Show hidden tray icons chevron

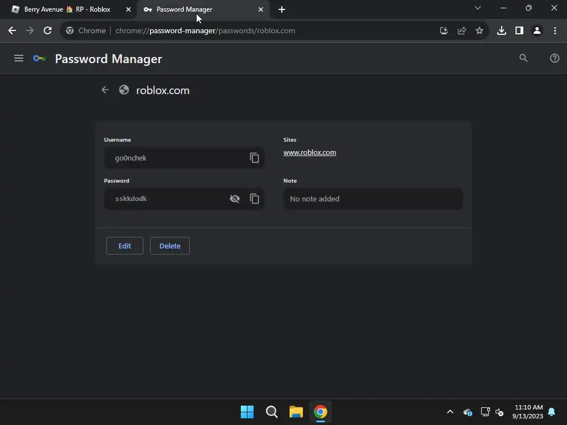pyautogui.click(x=450, y=412)
